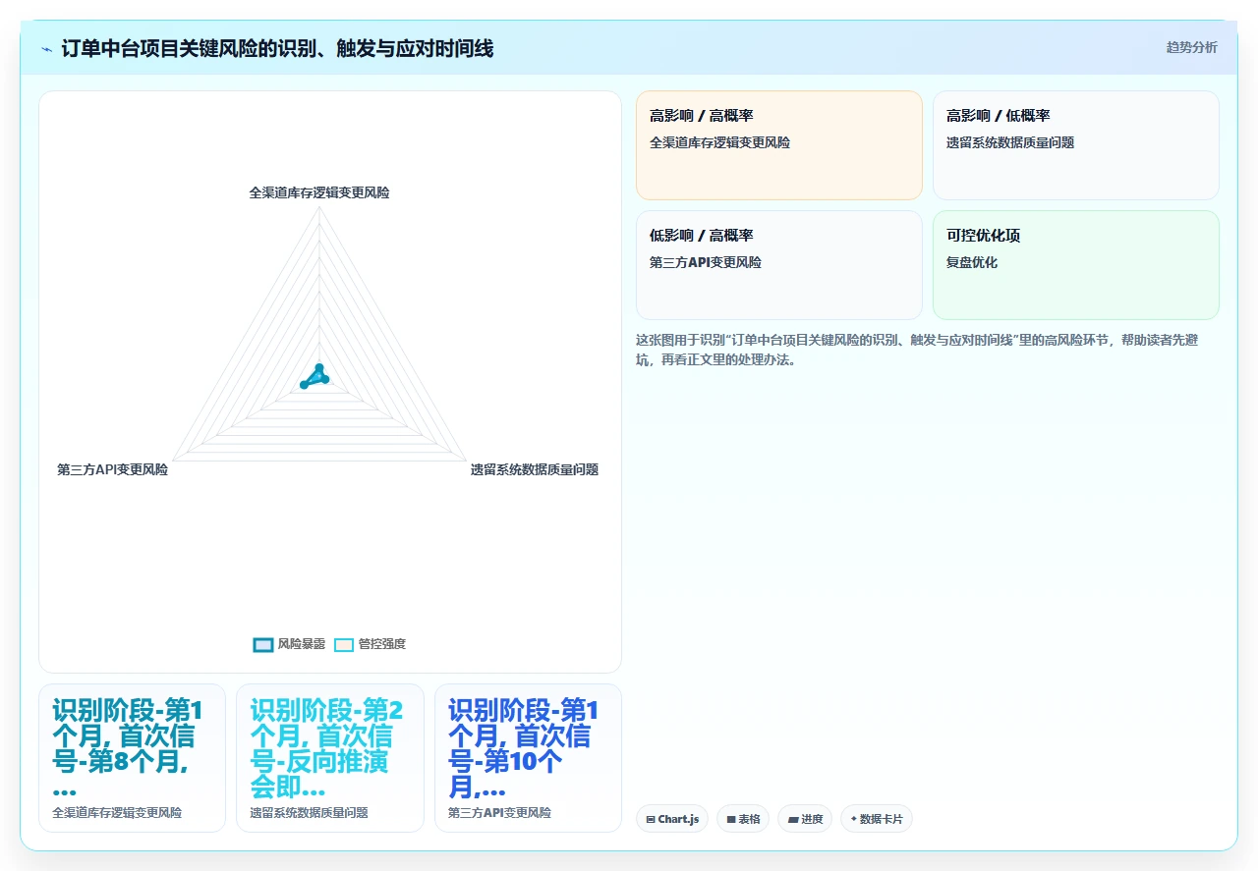This screenshot has width=1258, height=871.
Task: Click the 风险暴露 legend color box
Action: pos(262,644)
